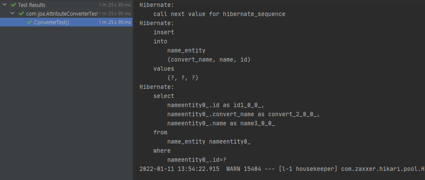Click the green check icon beside com.jpa.AttributeConverterTest

(21, 13)
